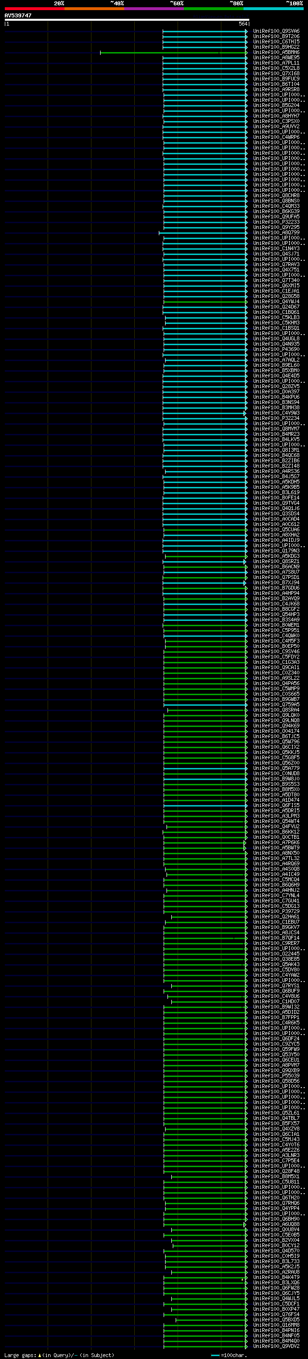Image resolution: width=308 pixels, height=1359 pixels.
Task: Click hit label UniRef100_B8CGF2
Action: point(276,609)
